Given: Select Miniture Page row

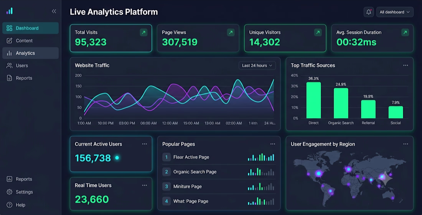Looking at the screenshot, I should click(219, 187).
